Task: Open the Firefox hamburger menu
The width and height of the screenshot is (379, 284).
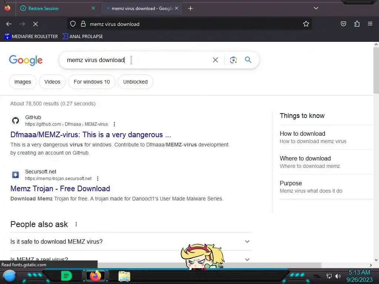Action: pyautogui.click(x=370, y=24)
